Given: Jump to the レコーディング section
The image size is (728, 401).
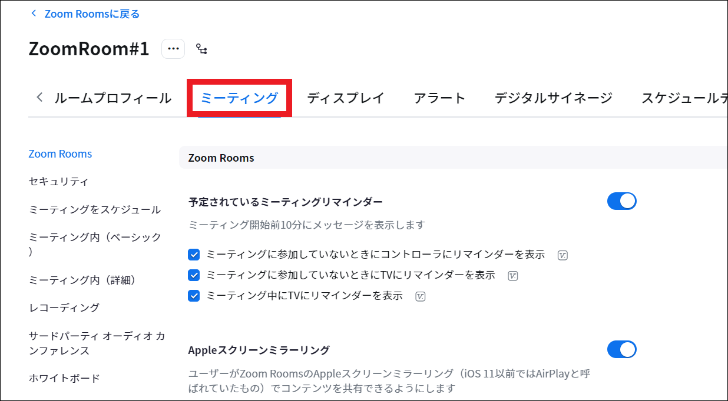Looking at the screenshot, I should (64, 308).
